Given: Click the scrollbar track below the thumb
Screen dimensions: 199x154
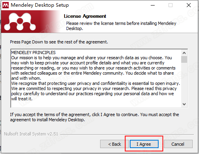Looking at the screenshot, I should pyautogui.click(x=184, y=82).
